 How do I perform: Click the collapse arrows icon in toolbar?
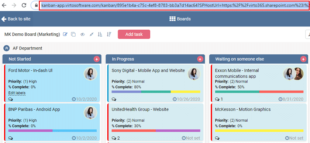click(91, 34)
